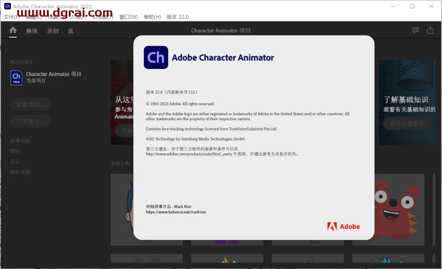Open the 帮助(H) menu
This screenshot has height=269, width=442.
pyautogui.click(x=152, y=17)
